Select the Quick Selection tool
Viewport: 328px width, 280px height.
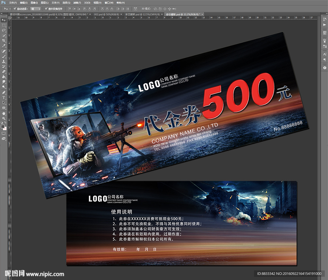[x=4, y=35]
